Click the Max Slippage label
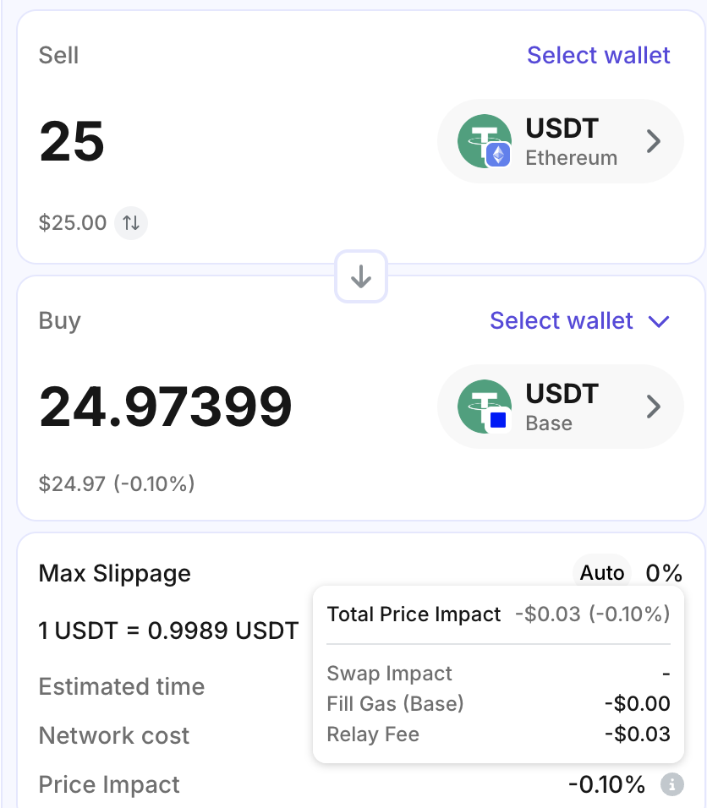The image size is (707, 808). 115,573
